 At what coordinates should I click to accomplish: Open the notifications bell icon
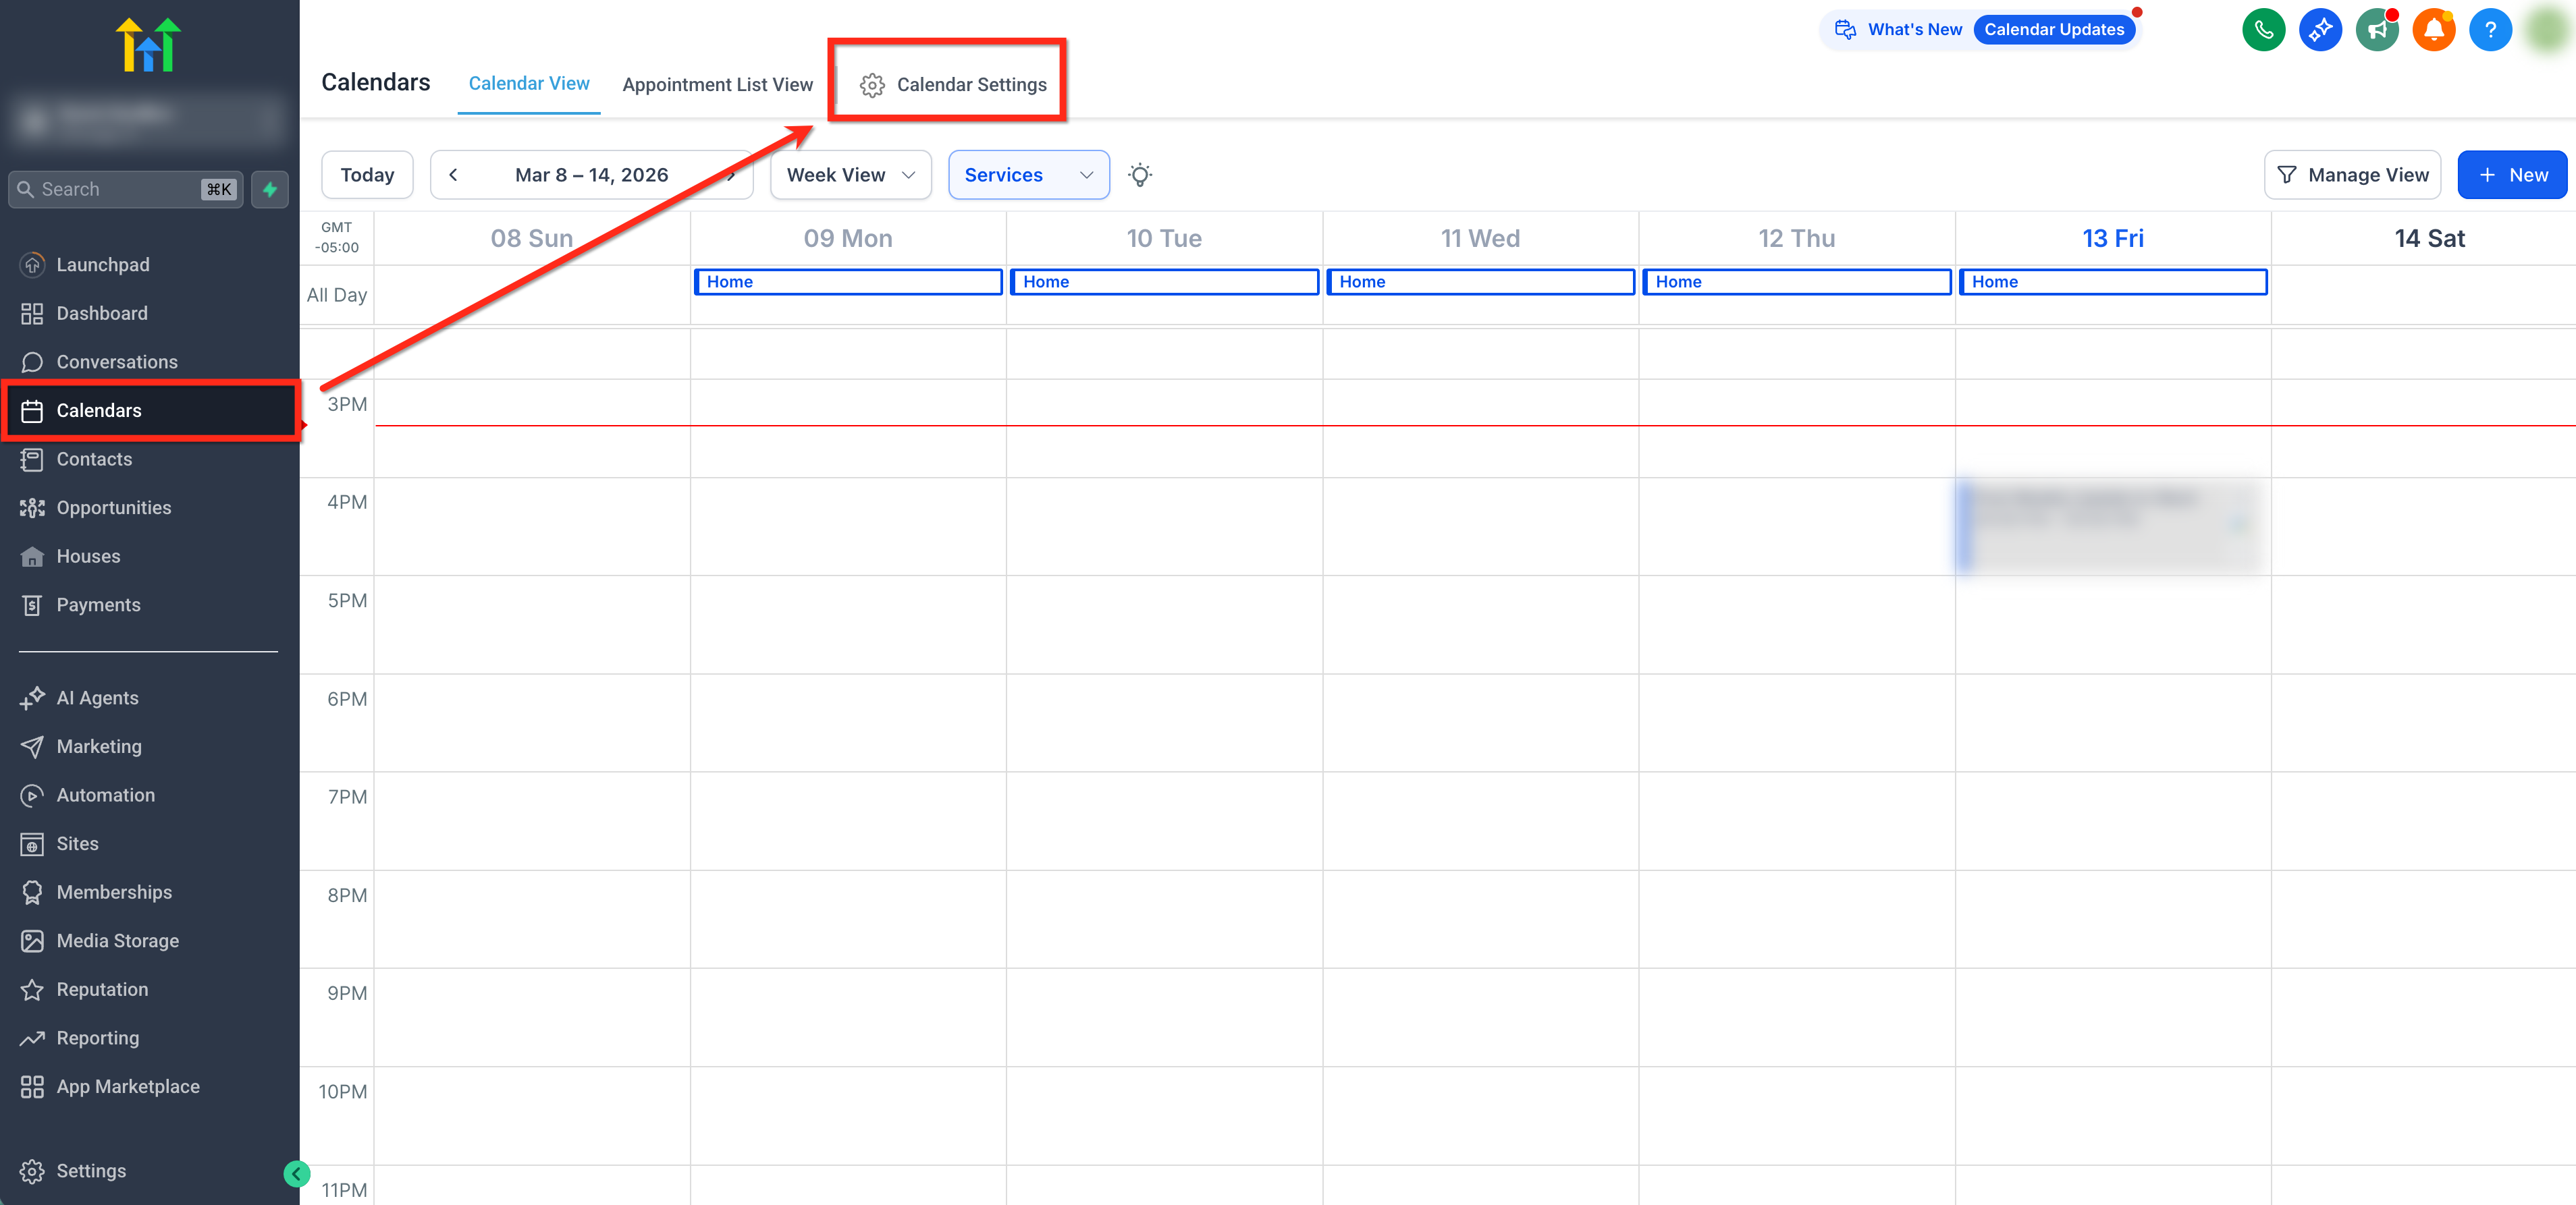(2433, 30)
